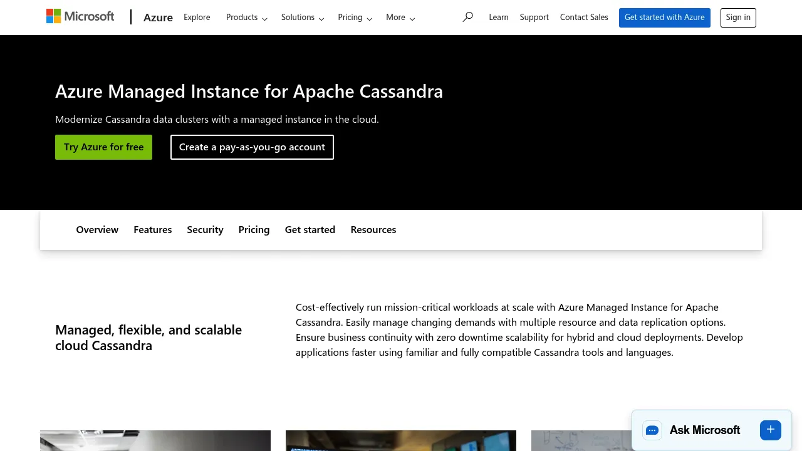
Task: Click Get started with Azure button
Action: (665, 18)
